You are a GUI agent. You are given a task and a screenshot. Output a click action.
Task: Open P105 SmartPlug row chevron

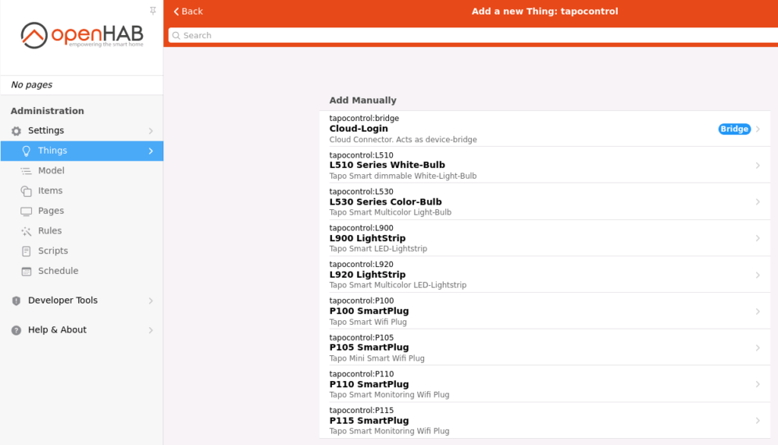coord(757,348)
